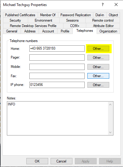This screenshot has height=167, width=123.
Task: Open Other numbers for IP phone
Action: point(98,85)
